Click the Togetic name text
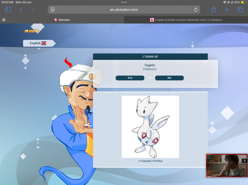This screenshot has height=185, width=248. (150, 65)
